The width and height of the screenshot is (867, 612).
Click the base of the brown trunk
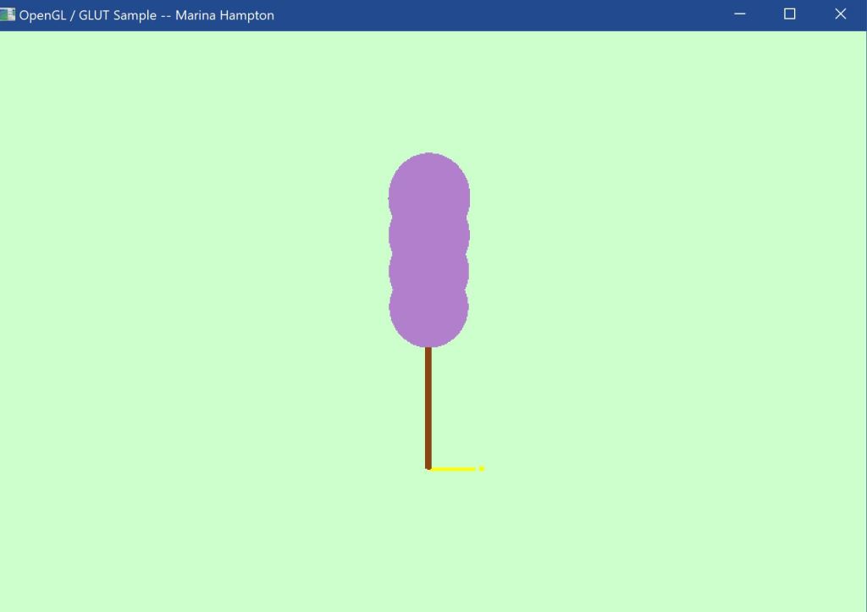[428, 465]
